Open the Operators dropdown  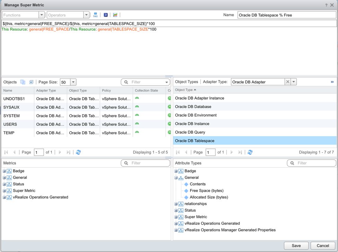pyautogui.click(x=86, y=15)
